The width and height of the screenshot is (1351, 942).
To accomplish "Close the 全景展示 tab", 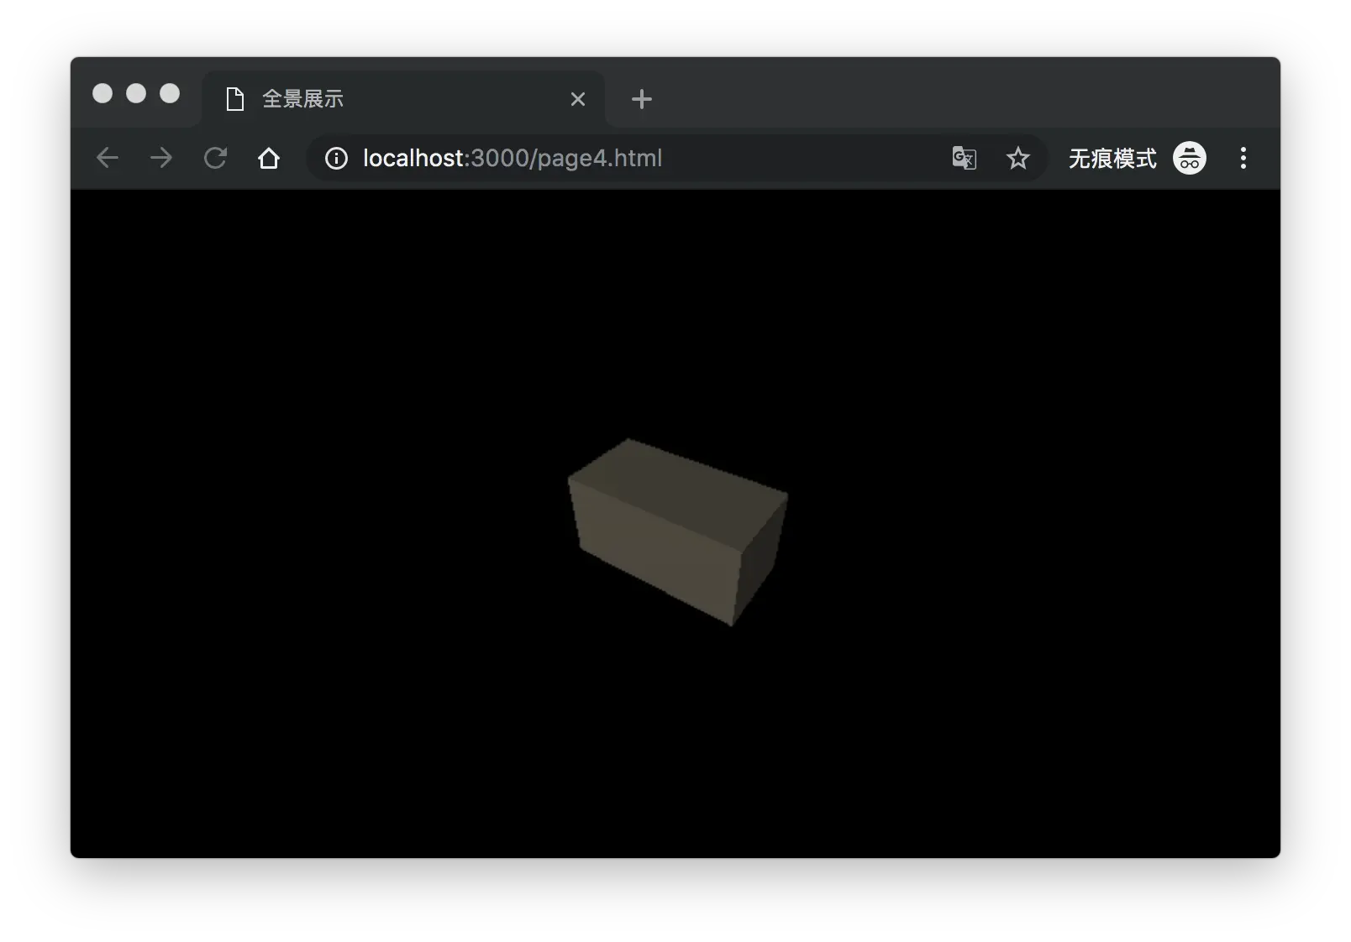I will tap(578, 99).
